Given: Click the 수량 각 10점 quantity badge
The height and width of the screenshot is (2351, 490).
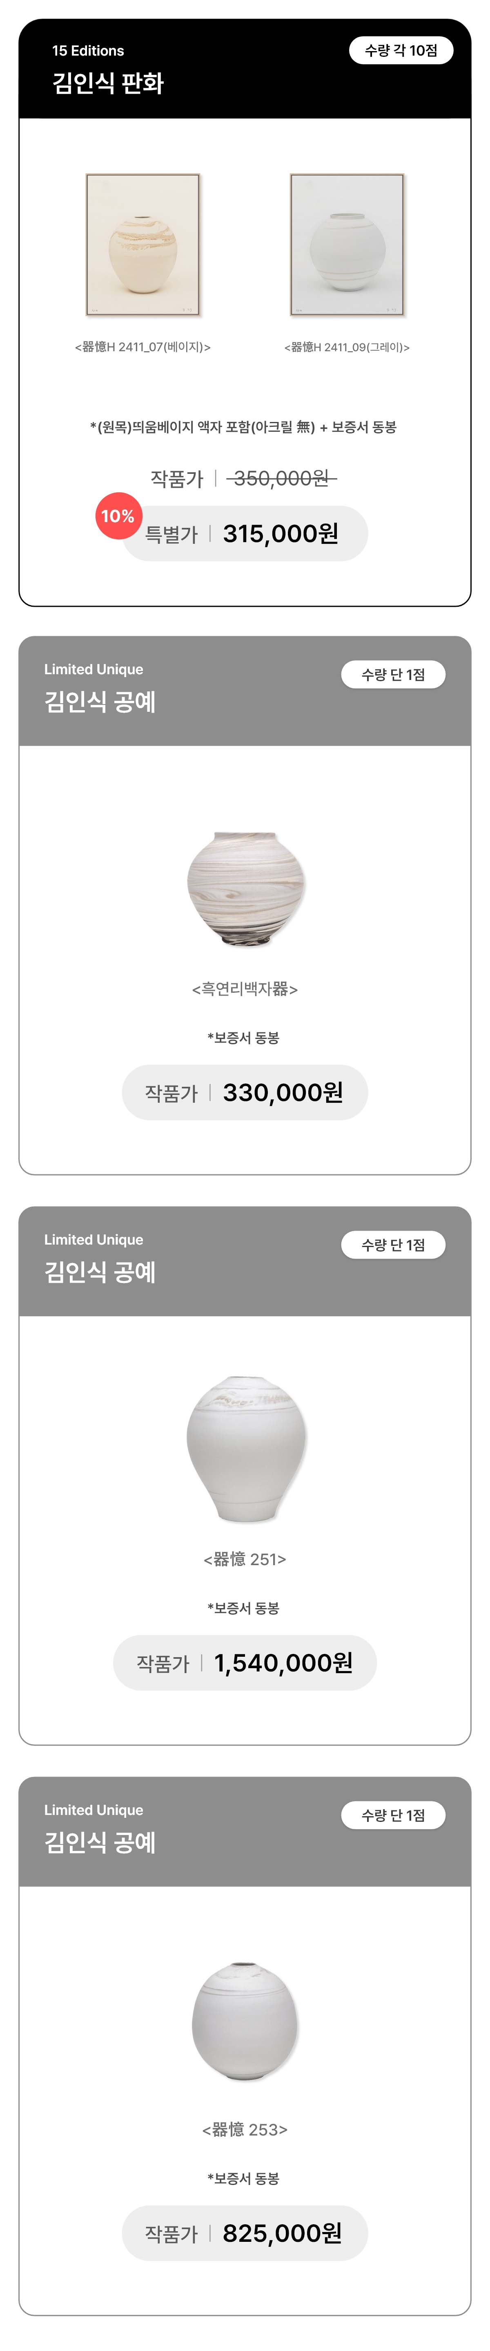Looking at the screenshot, I should click(x=401, y=50).
